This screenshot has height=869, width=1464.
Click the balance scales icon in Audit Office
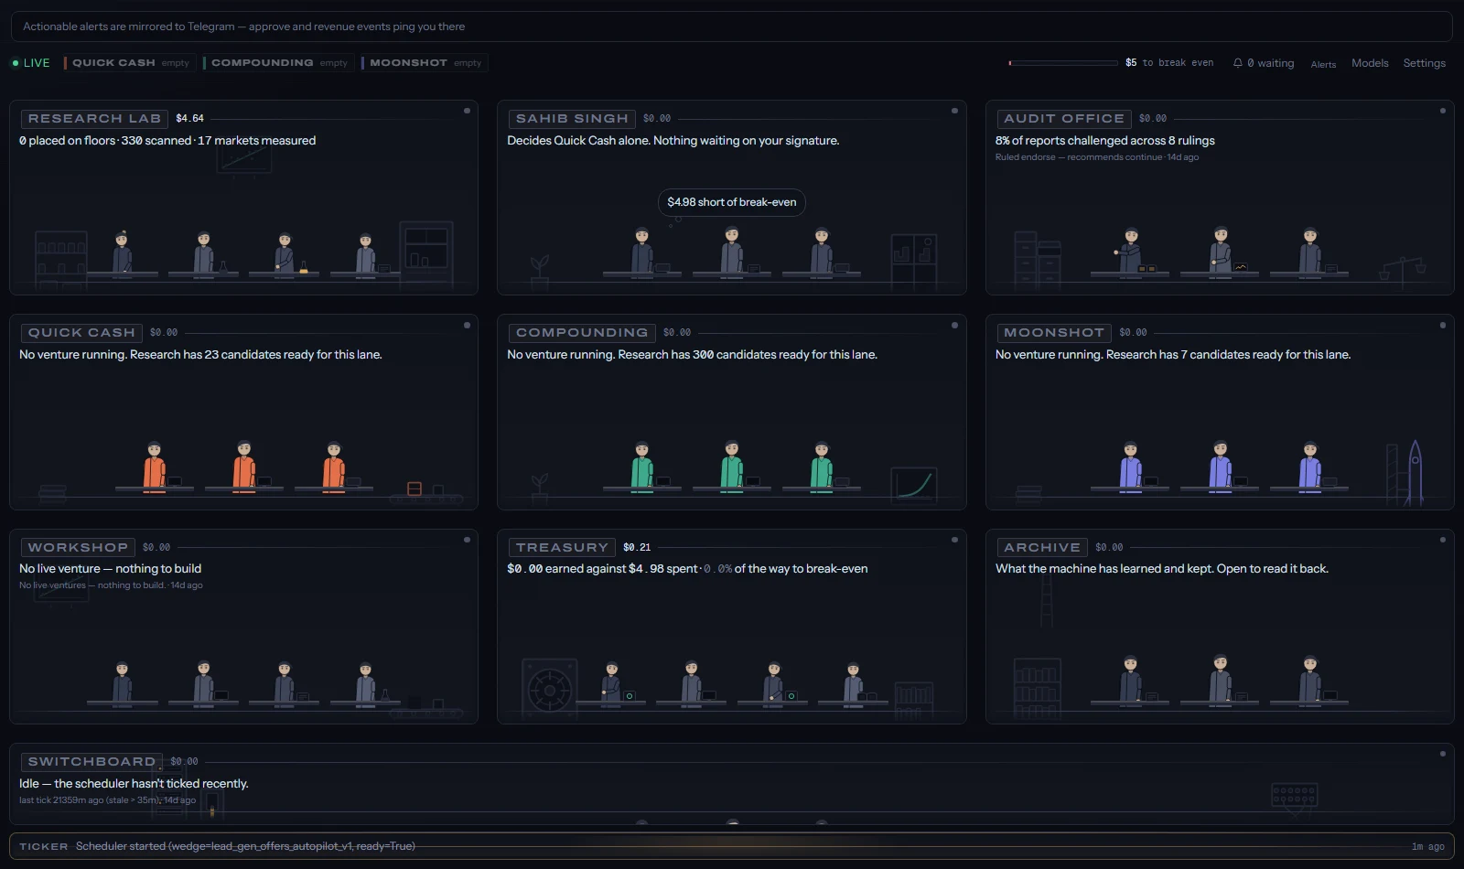[1404, 272]
